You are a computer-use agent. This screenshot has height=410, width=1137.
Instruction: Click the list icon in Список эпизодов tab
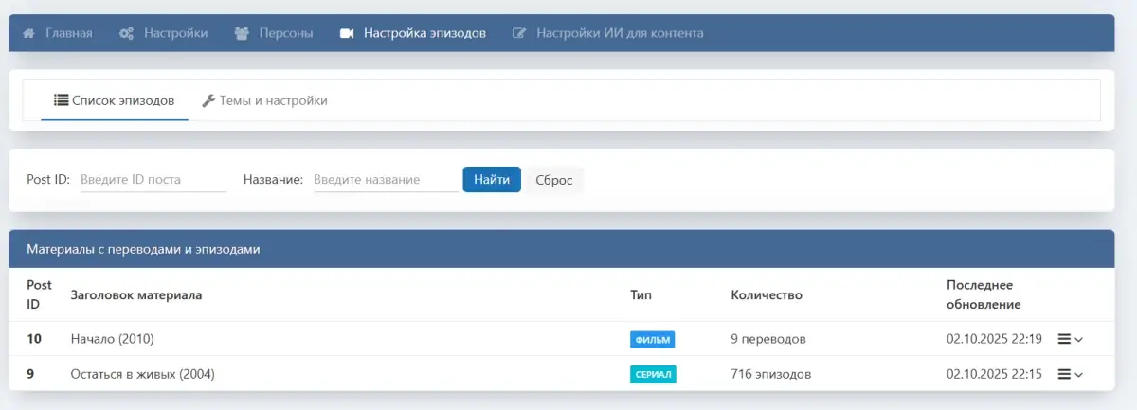coord(61,100)
